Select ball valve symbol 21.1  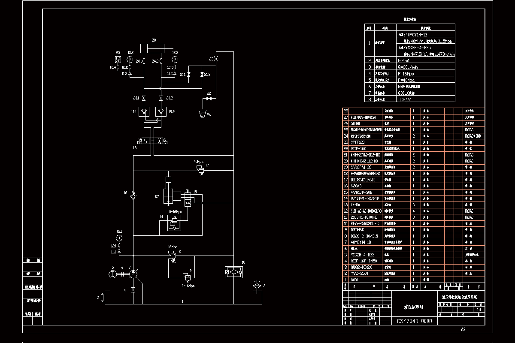189,75
